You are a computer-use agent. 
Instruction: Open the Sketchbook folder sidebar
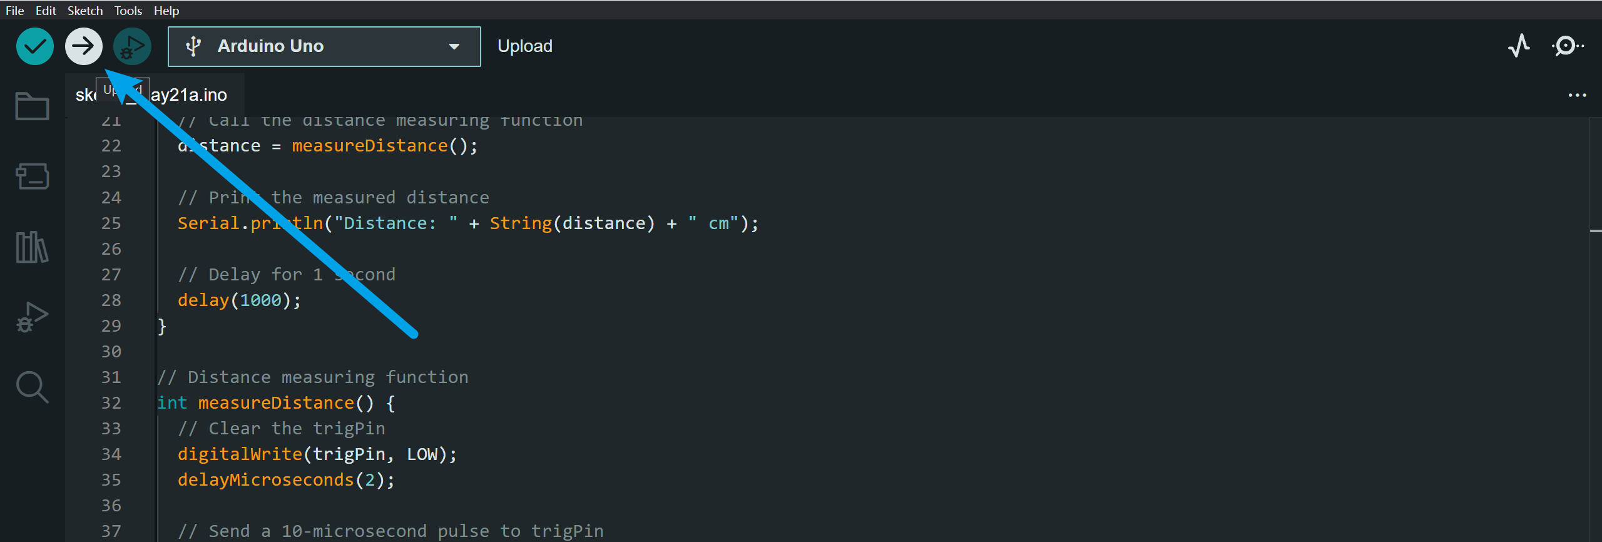[32, 106]
